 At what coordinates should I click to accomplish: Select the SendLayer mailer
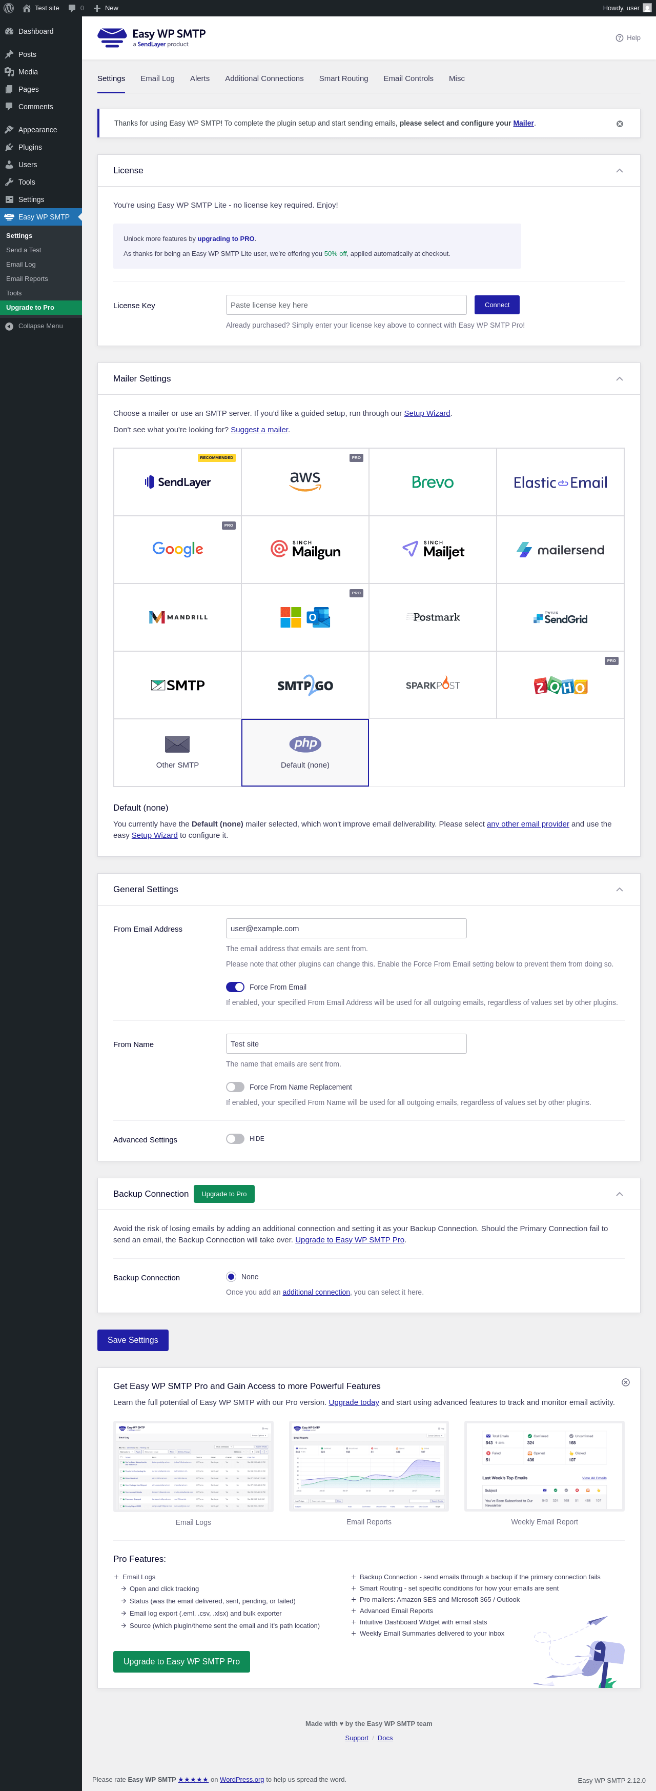(x=177, y=482)
